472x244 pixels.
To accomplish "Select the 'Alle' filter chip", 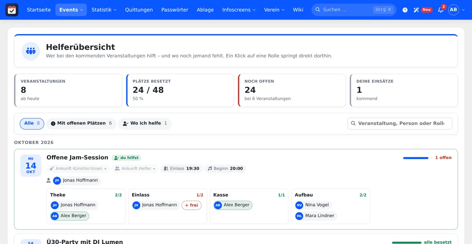I will point(32,124).
